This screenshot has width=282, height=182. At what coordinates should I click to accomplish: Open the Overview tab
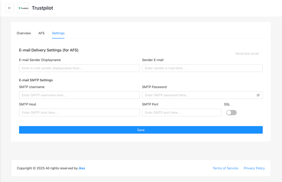click(24, 33)
